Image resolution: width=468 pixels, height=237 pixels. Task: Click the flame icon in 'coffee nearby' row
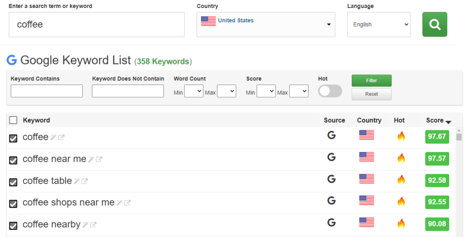pos(401,224)
